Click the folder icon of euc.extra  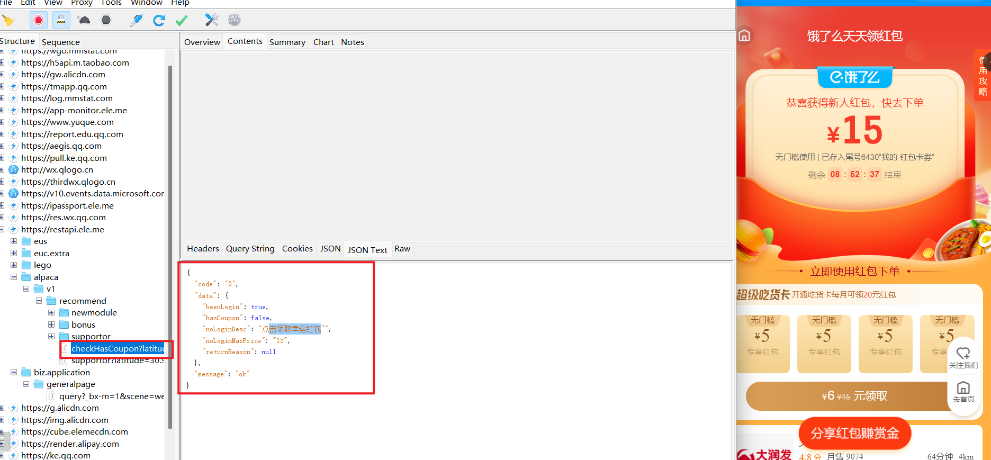pos(26,254)
